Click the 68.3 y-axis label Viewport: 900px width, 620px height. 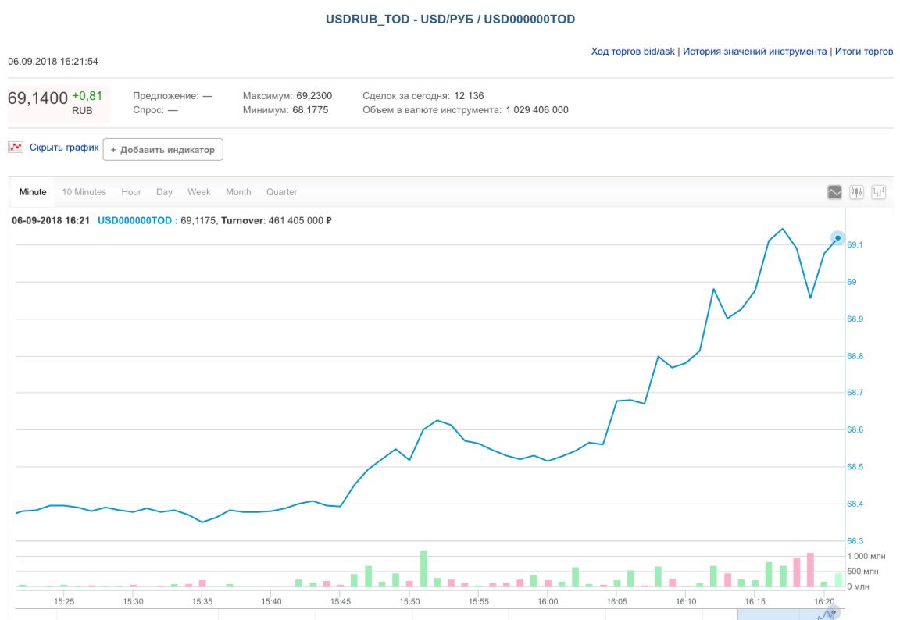855,541
